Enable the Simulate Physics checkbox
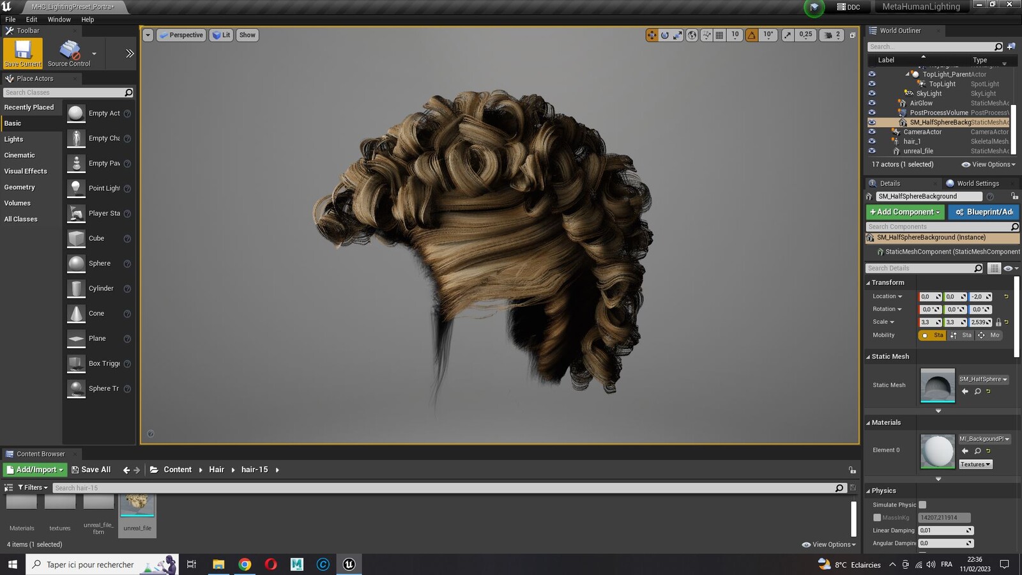Viewport: 1022px width, 575px height. [922, 505]
